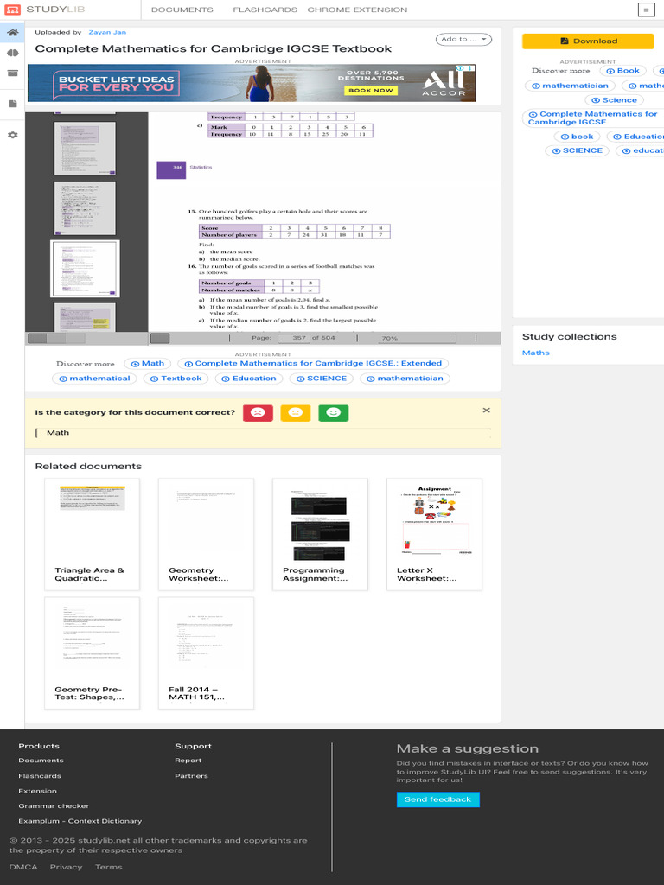
Task: Open 'Examplum - Context Dictionary' footer link
Action: 80,821
